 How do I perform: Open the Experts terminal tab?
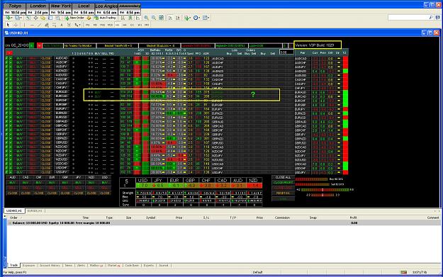[149, 266]
